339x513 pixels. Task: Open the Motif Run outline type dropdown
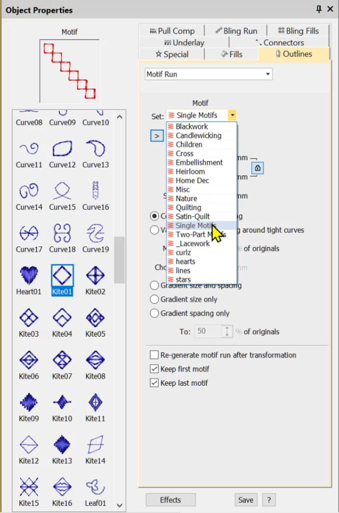pyautogui.click(x=269, y=74)
